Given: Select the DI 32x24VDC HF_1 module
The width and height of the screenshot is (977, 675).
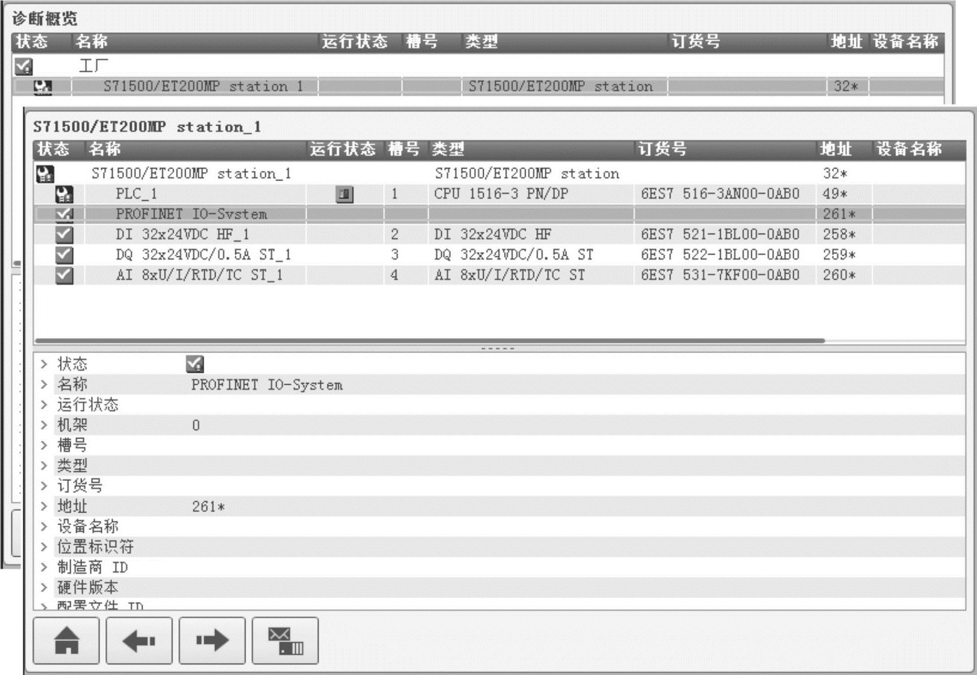Looking at the screenshot, I should coord(500,234).
